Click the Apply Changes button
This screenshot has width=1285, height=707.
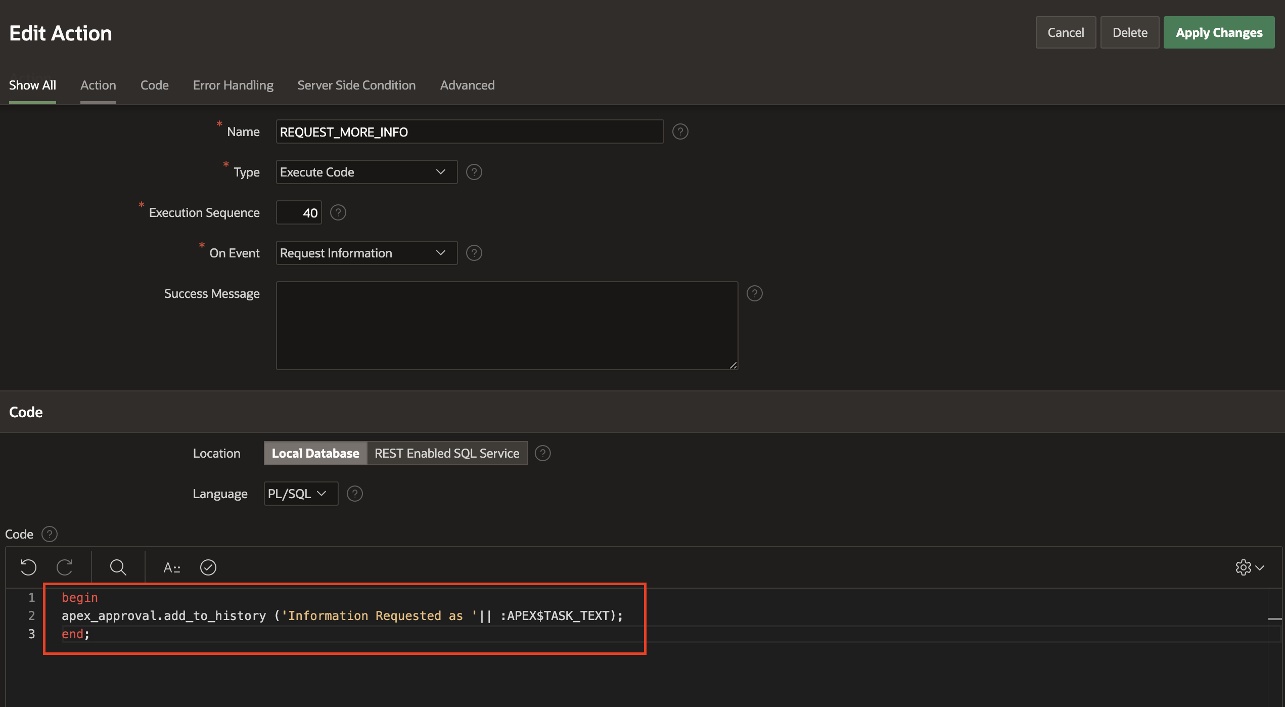[x=1219, y=32]
